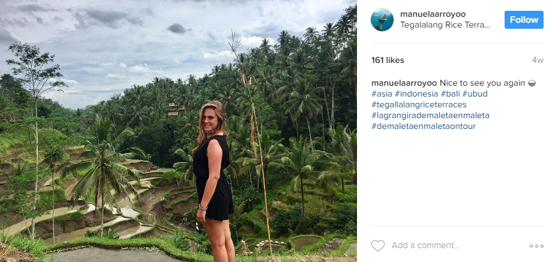
Task: Open the three-dot more options menu
Action: [x=536, y=246]
